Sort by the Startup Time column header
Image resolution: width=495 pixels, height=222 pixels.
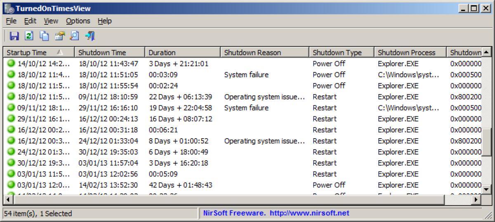tap(39, 52)
